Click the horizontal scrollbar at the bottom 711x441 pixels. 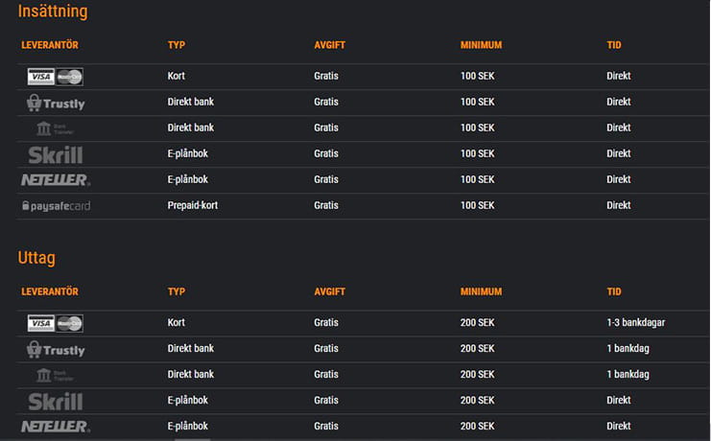pos(193,439)
